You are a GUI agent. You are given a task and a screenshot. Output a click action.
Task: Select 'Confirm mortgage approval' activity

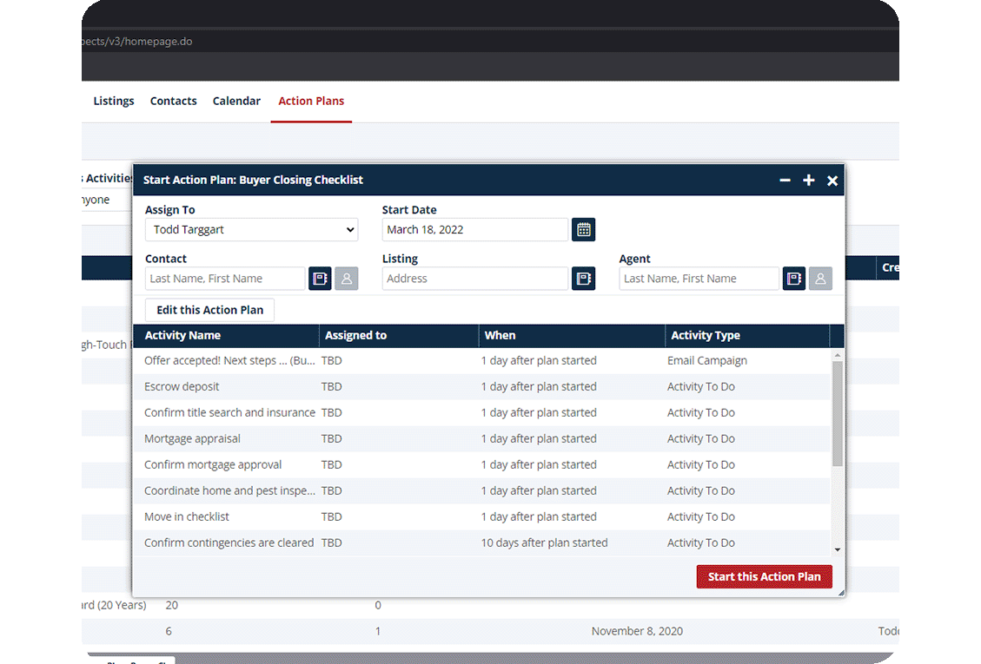481,465
